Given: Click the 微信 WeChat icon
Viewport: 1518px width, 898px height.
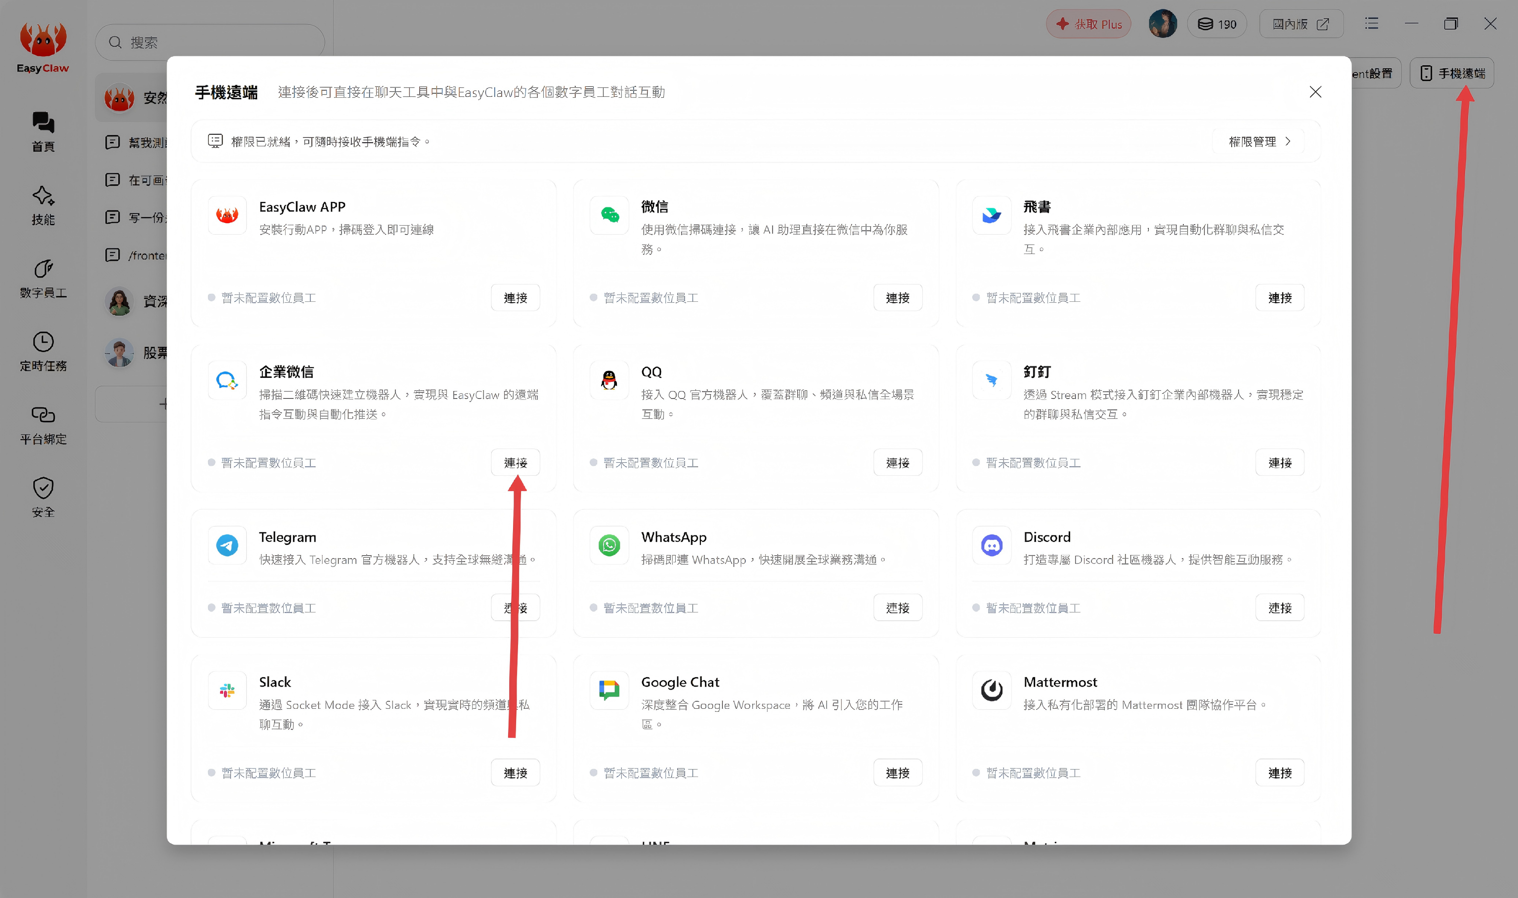Looking at the screenshot, I should pyautogui.click(x=609, y=215).
